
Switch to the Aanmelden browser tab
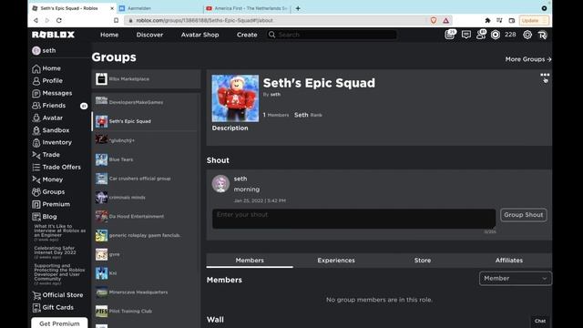160,8
